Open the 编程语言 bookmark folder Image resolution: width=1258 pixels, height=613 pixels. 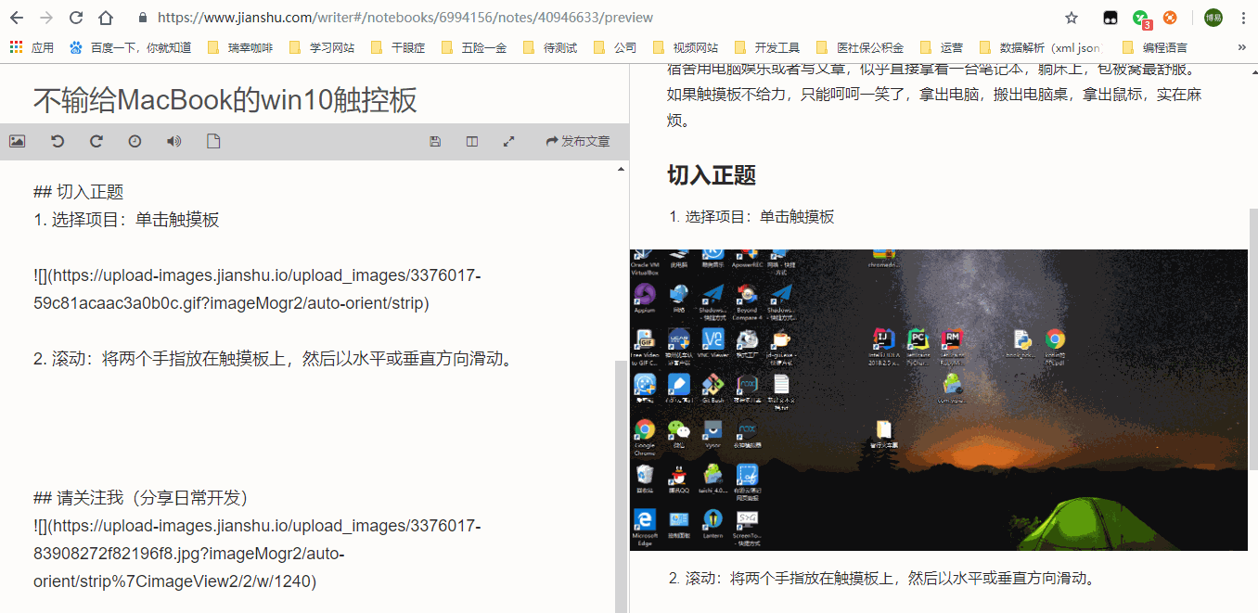point(1155,47)
